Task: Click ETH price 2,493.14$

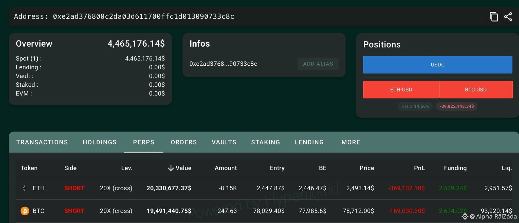Action: pos(360,188)
